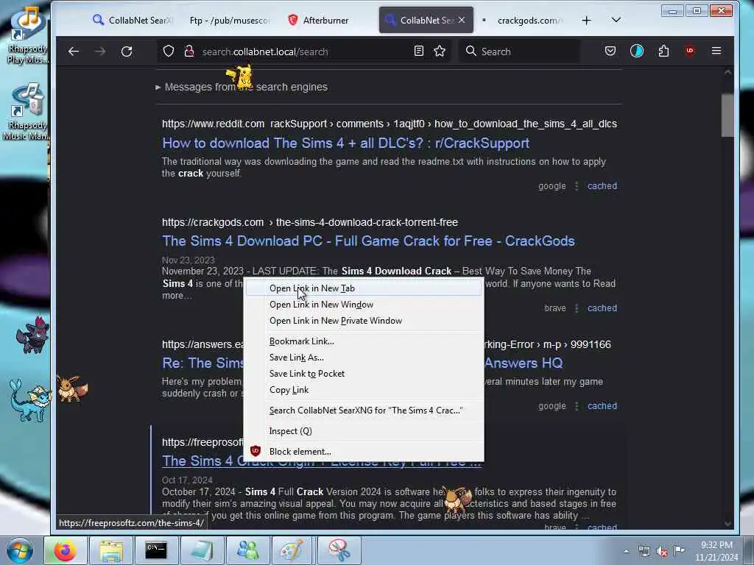Click the brave engine label under crackgods result
This screenshot has height=565, width=754.
click(555, 308)
